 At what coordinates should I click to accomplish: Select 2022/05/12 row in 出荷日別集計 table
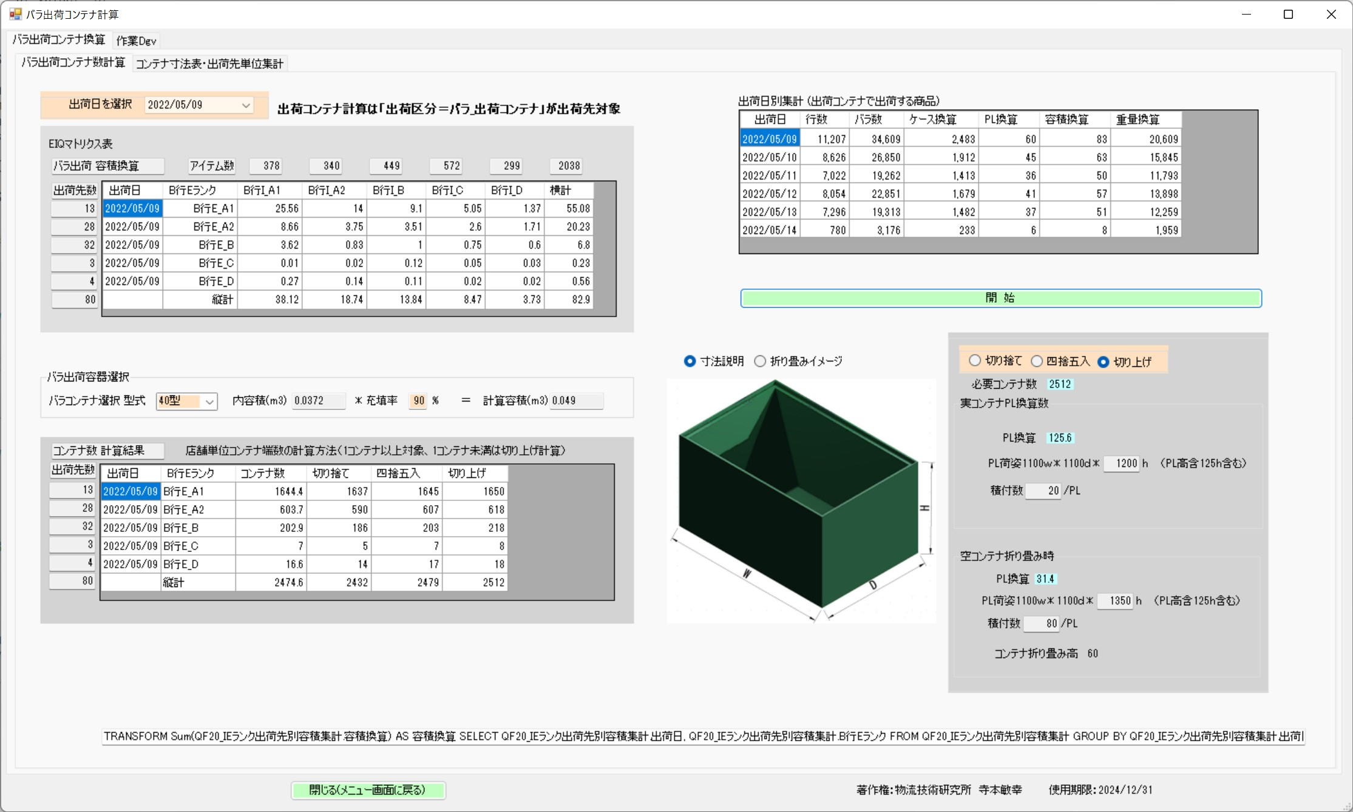(769, 194)
